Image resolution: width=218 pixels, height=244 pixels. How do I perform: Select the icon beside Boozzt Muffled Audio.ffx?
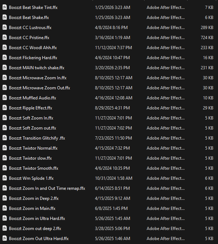pos(5,98)
